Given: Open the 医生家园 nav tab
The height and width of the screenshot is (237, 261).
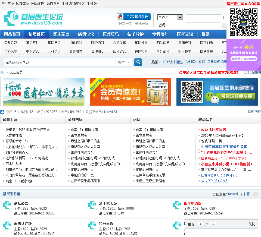Looking at the screenshot, I should point(61,34).
